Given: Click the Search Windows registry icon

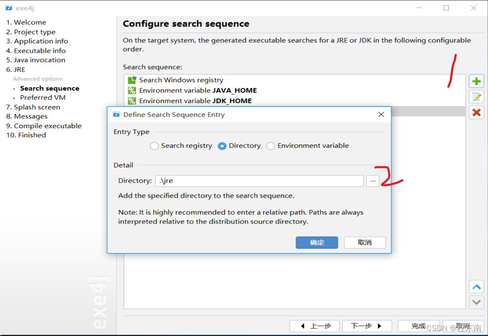Looking at the screenshot, I should click(x=132, y=80).
